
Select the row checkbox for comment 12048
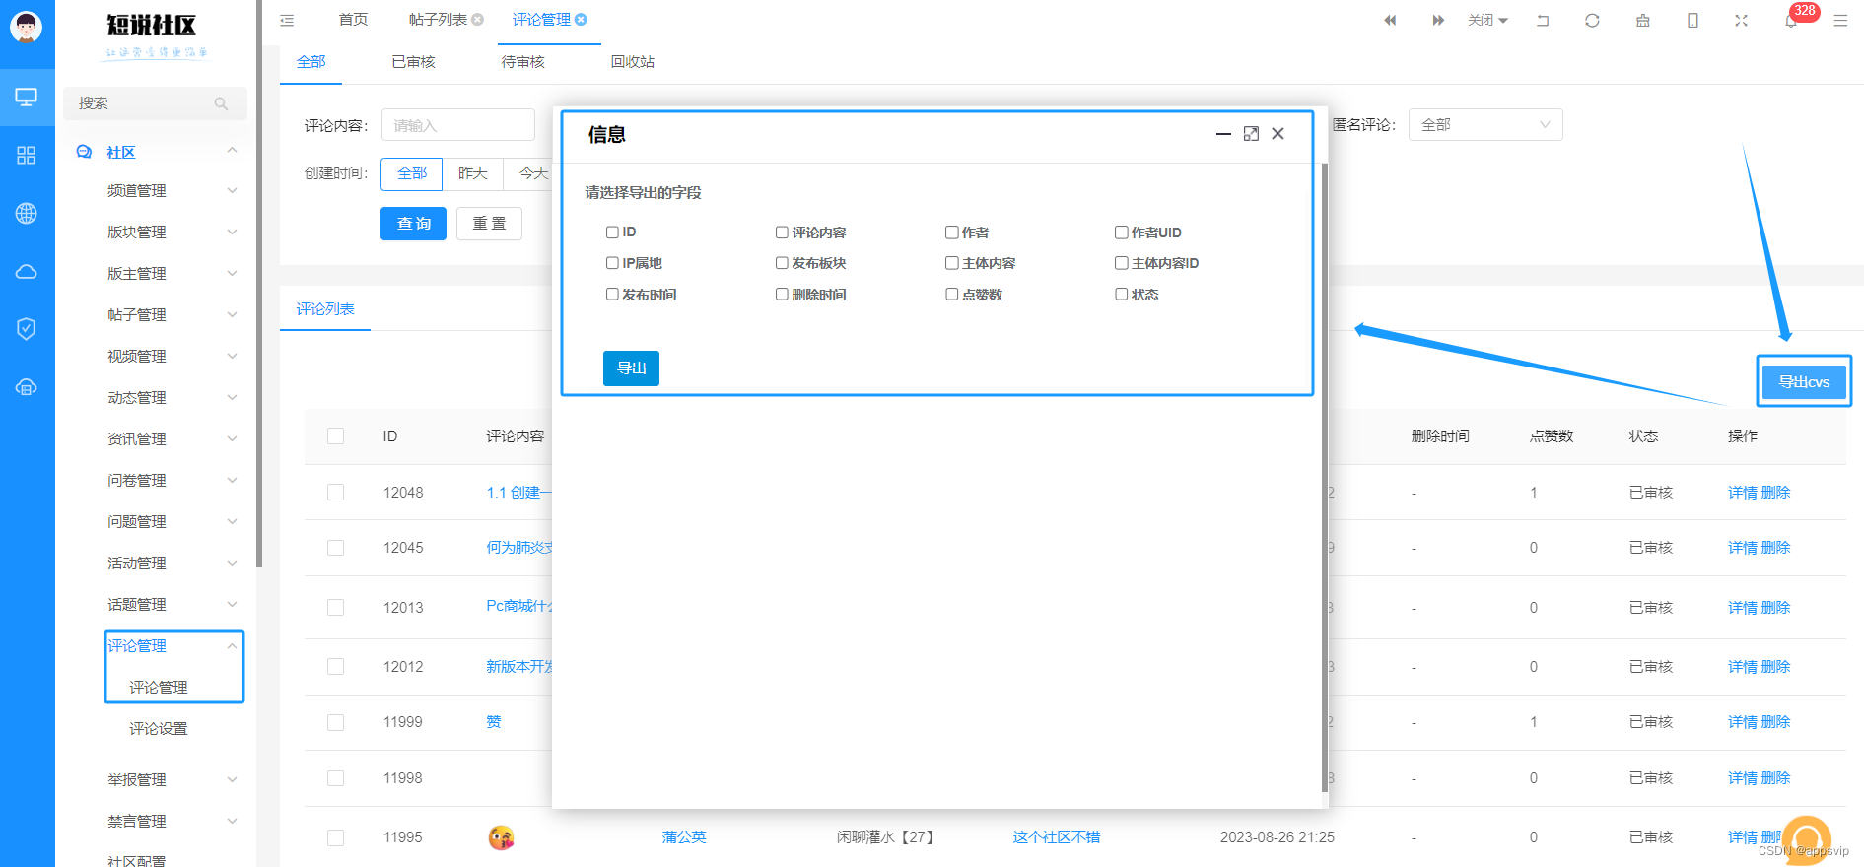point(336,492)
